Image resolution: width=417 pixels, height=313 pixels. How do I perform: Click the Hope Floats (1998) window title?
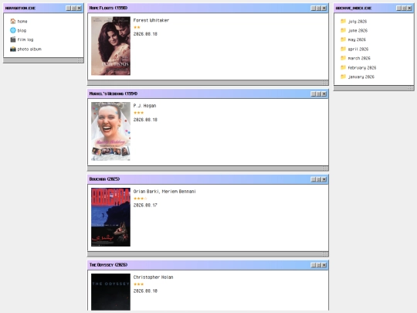click(108, 8)
